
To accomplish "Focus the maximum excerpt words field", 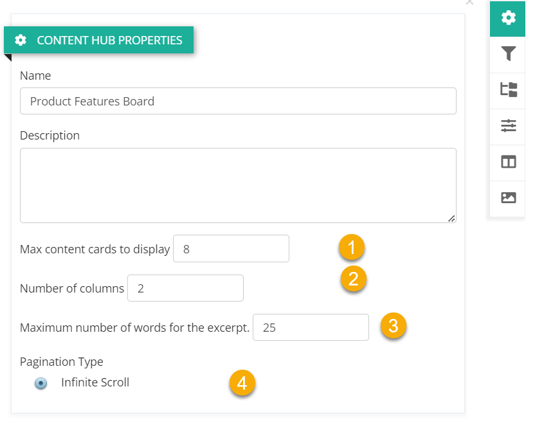I will (x=311, y=327).
